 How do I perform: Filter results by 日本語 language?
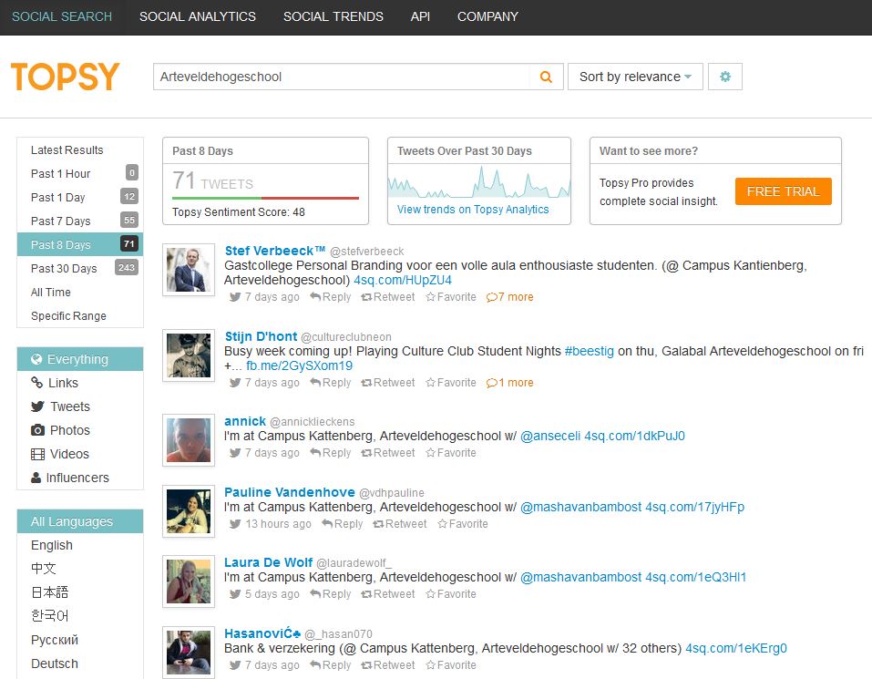point(49,592)
